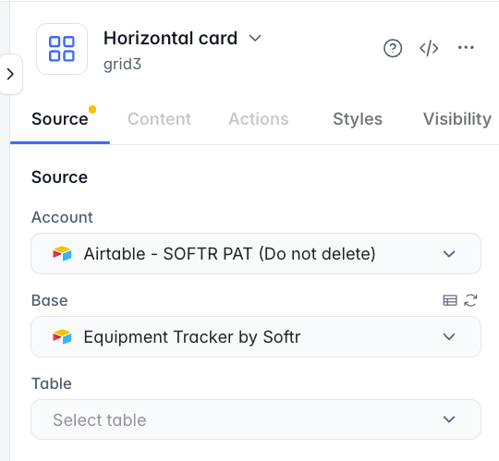Open the help question mark icon

[x=393, y=48]
